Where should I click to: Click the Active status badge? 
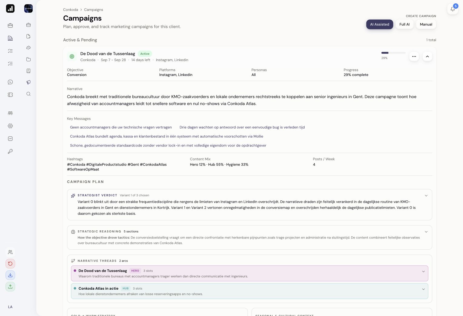145,54
